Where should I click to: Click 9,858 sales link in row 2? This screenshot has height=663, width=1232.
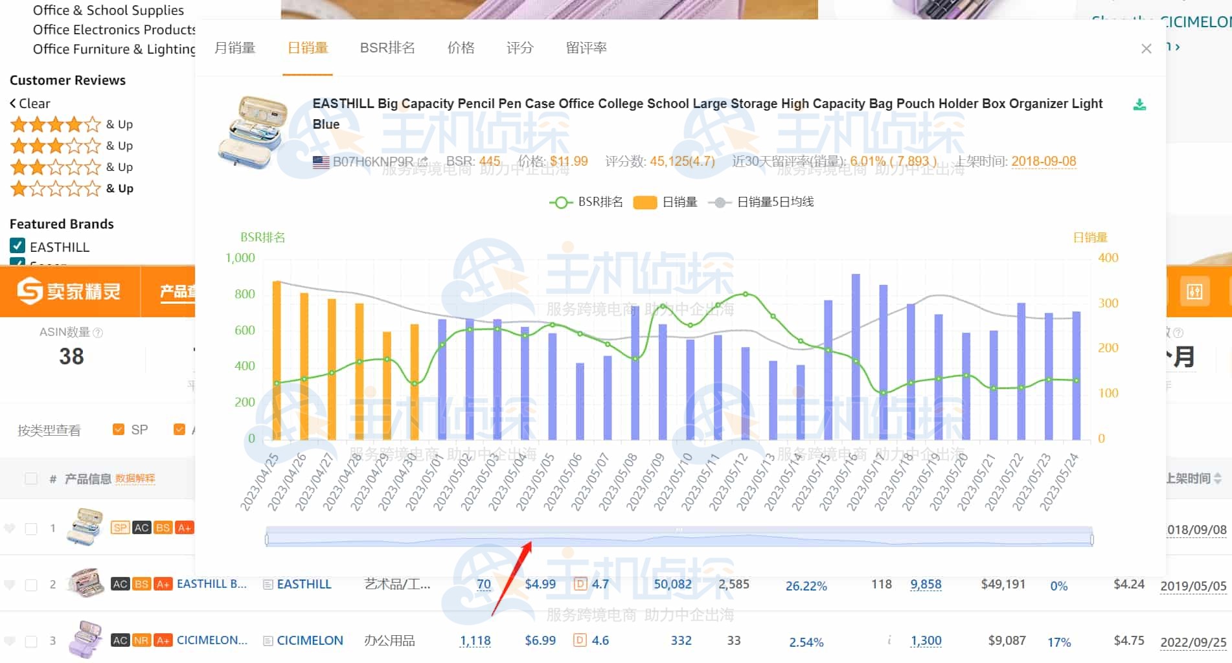pos(926,584)
